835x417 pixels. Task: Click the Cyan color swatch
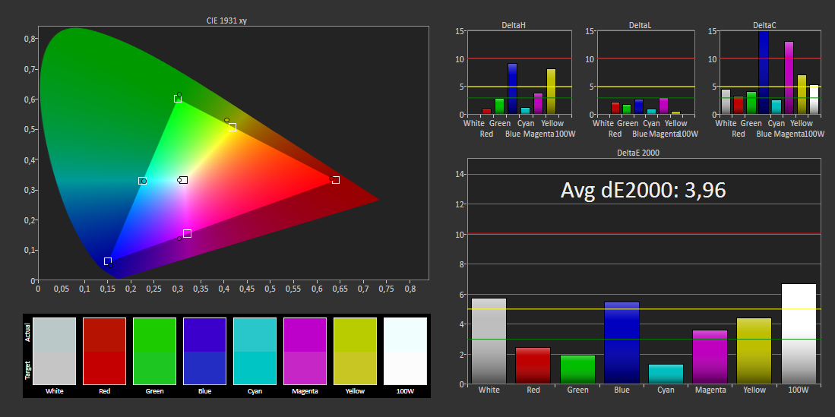tap(255, 352)
